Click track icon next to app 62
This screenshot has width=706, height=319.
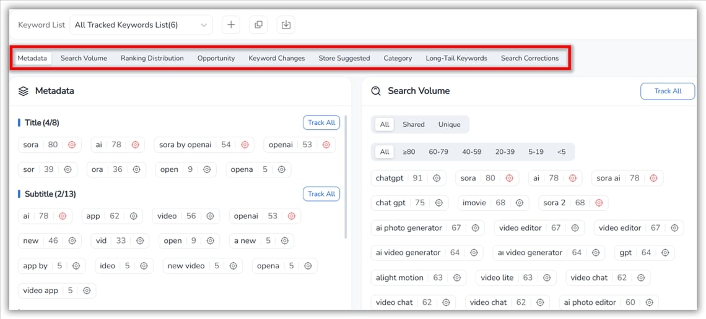click(133, 216)
